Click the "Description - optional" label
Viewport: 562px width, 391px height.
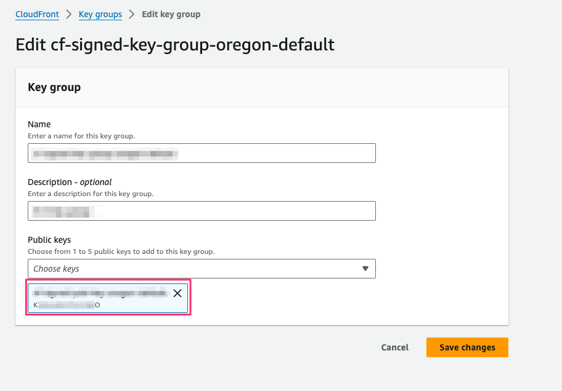(x=70, y=182)
